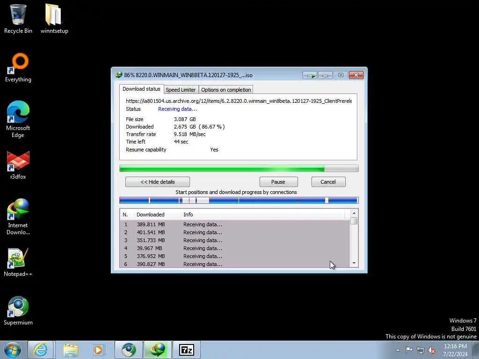Switch to the Speed Limiter tab

click(181, 90)
